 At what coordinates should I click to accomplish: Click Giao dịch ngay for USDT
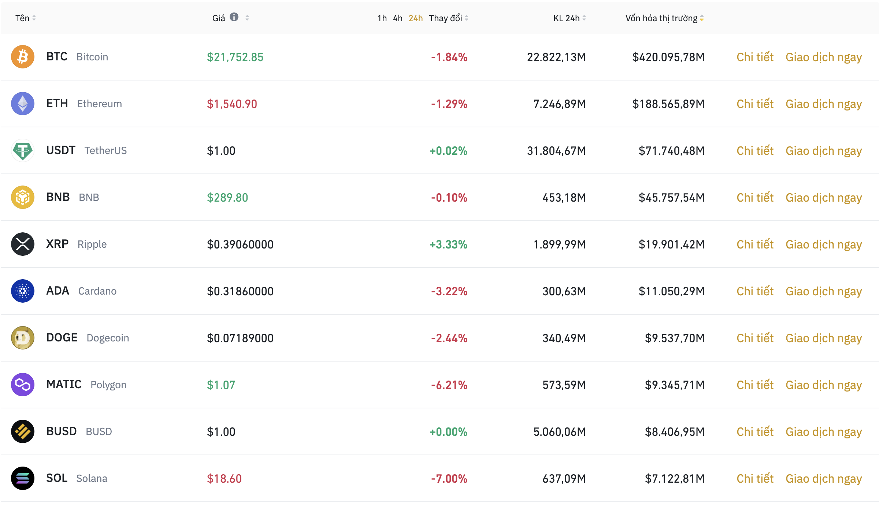824,151
